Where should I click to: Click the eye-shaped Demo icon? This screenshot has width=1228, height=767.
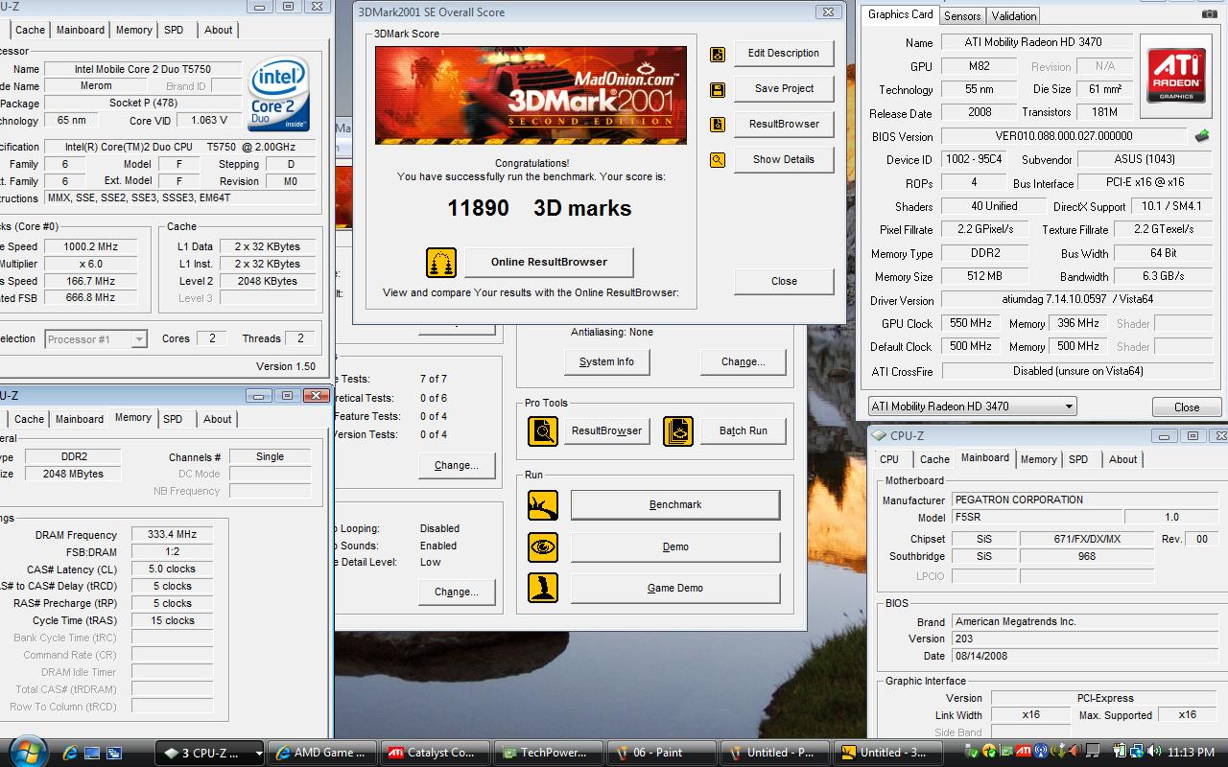[x=543, y=547]
